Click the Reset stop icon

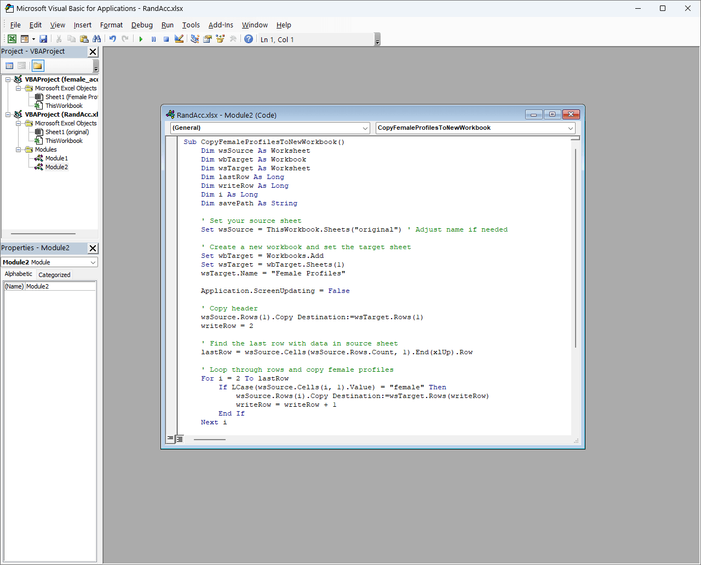pos(166,39)
